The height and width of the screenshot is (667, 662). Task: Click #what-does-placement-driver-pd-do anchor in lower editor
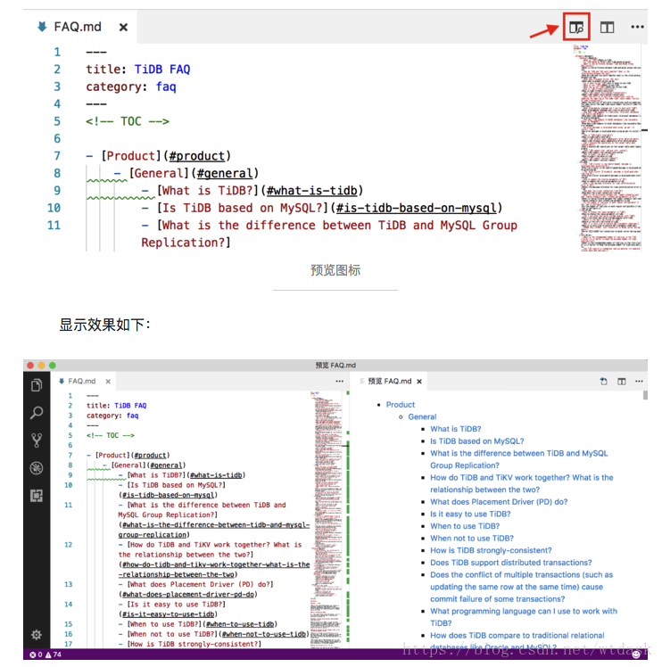188,595
